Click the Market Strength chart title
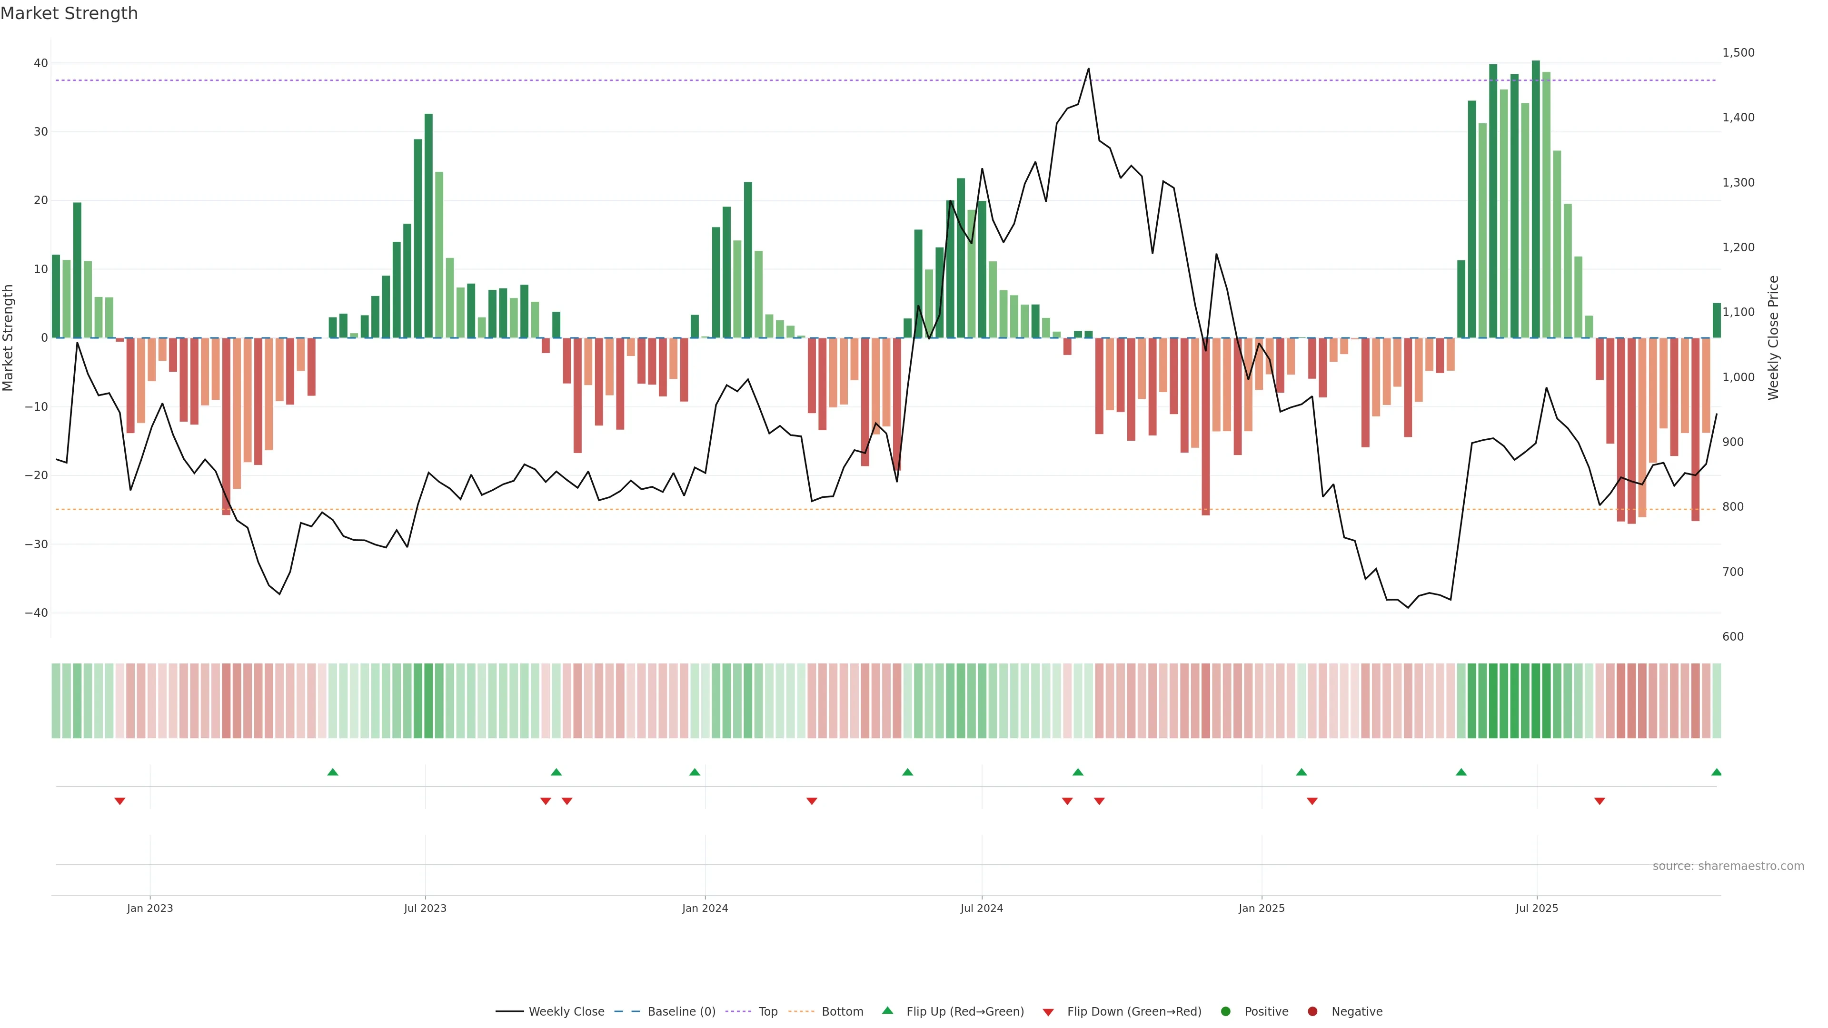 (69, 13)
